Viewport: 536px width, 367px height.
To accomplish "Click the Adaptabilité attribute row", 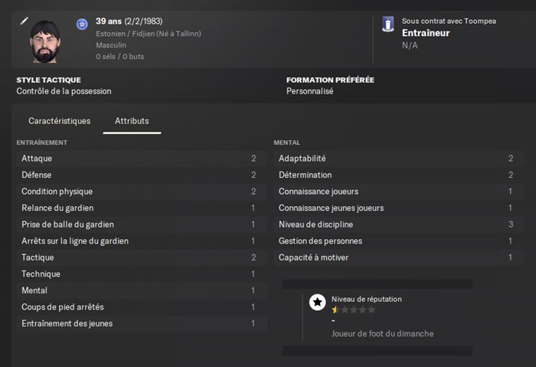I will 399,159.
